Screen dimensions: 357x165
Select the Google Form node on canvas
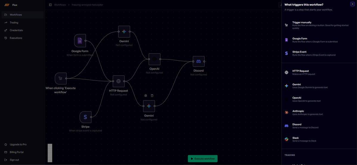coord(80,40)
